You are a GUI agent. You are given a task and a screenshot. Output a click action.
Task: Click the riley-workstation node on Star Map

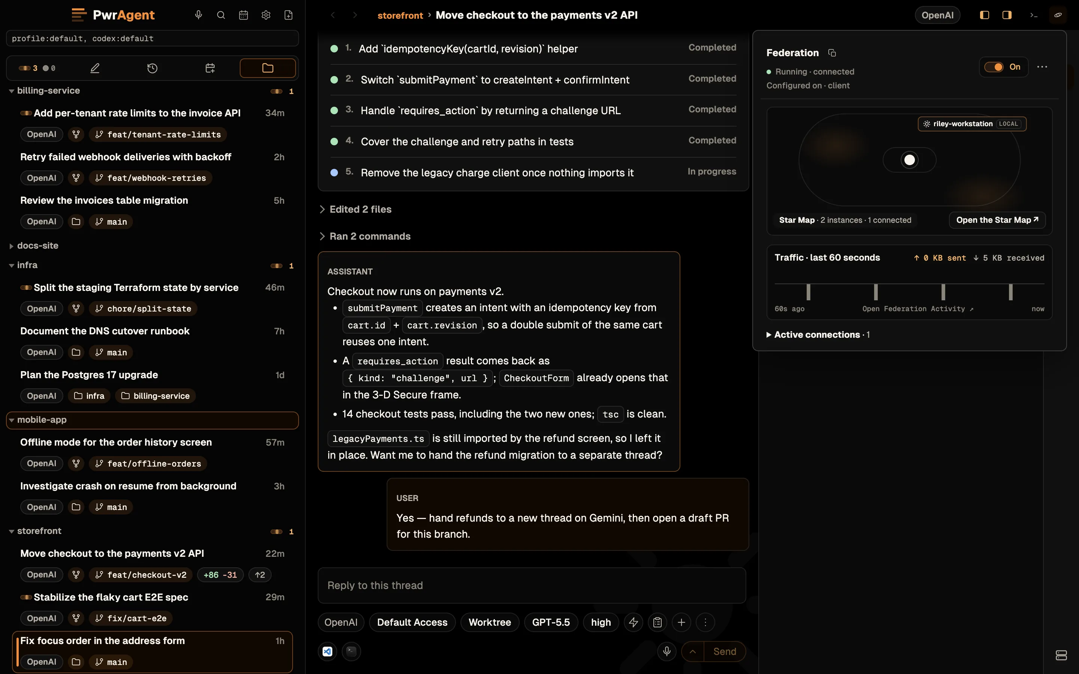[972, 124]
